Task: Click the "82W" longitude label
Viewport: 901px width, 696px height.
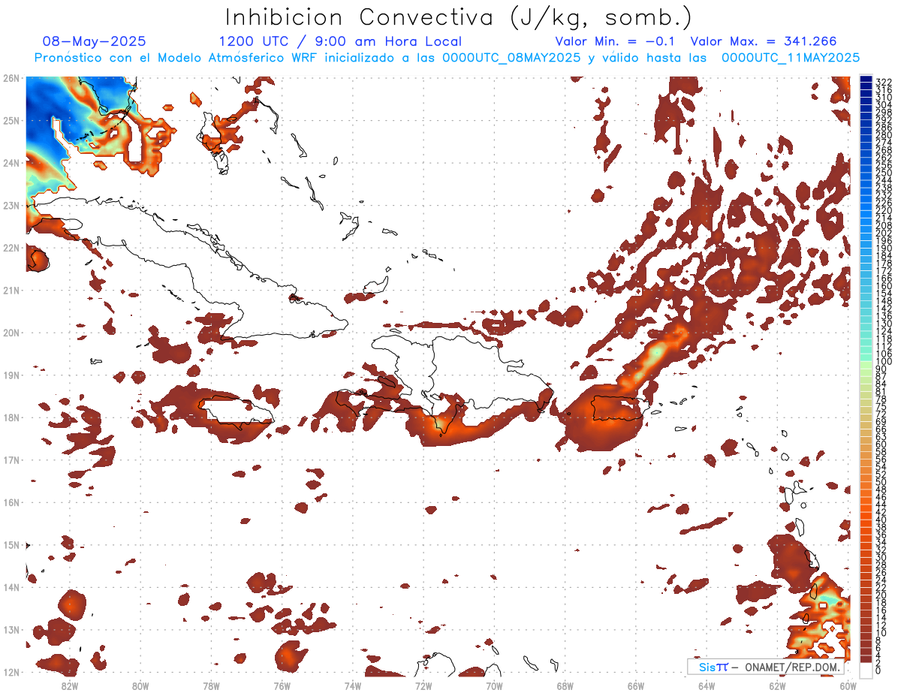Action: (70, 685)
